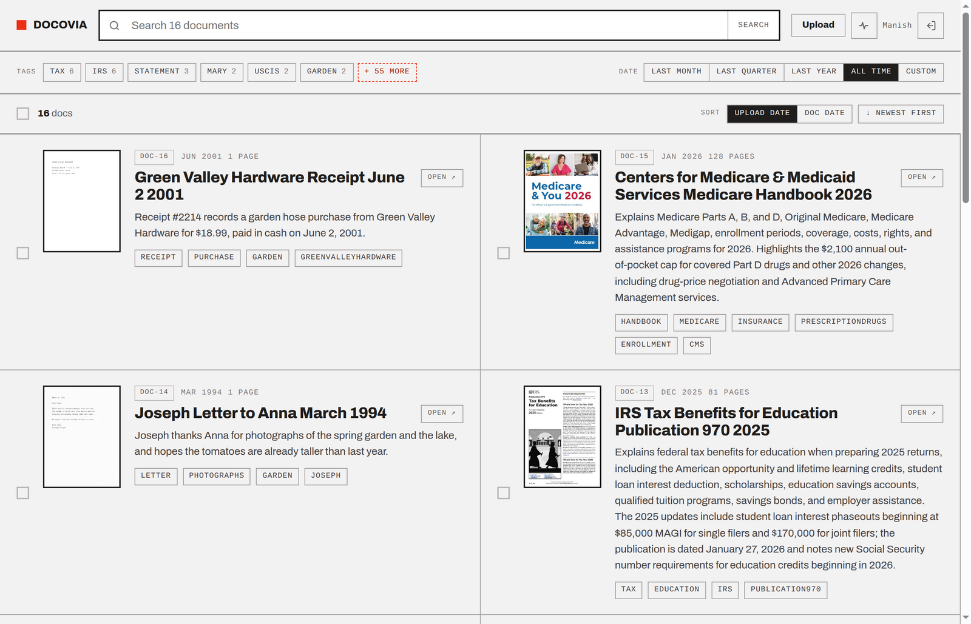Click the MEDICARE tag
Screen dimensions: 971x624
point(699,322)
